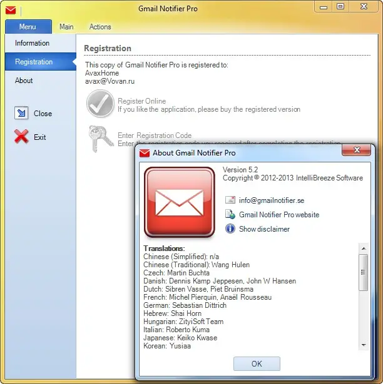Screen dimensions: 383x384
Task: Click 'German: Sebastian Dittrich' line
Action: (185, 305)
